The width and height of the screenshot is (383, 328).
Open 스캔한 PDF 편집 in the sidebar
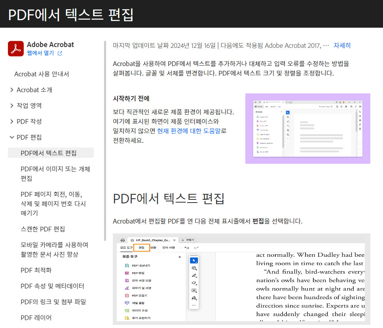[x=43, y=229]
